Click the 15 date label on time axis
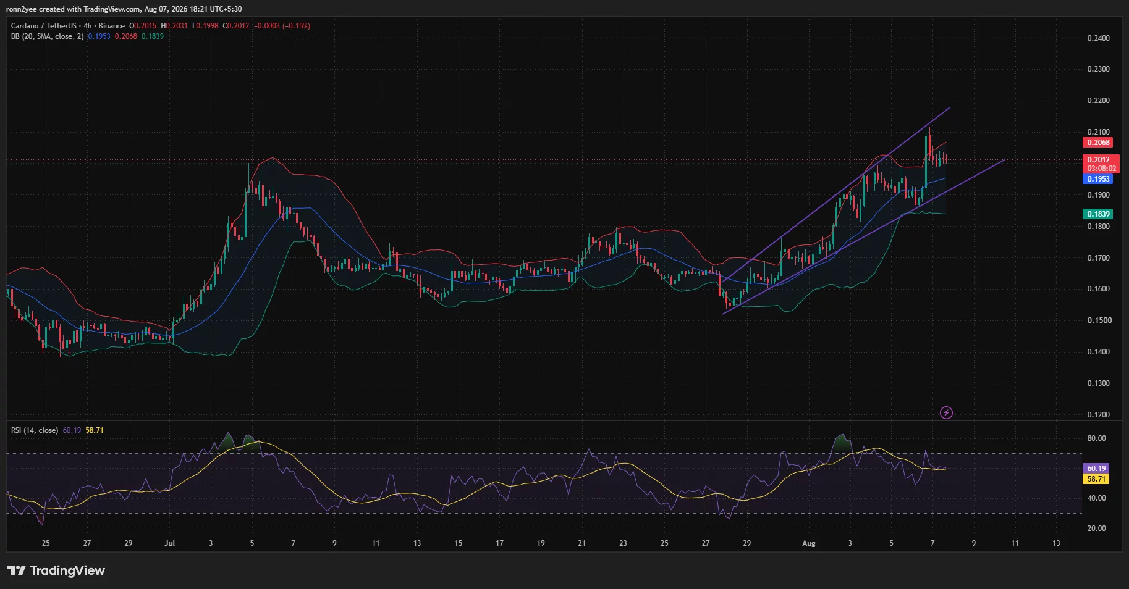This screenshot has height=589, width=1129. (x=458, y=543)
